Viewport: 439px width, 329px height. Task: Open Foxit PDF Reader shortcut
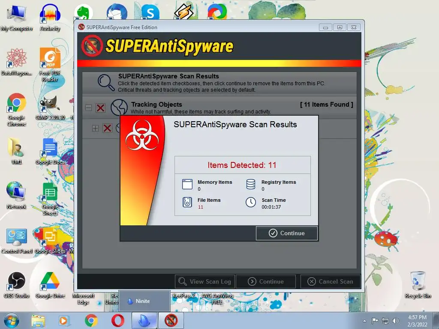(50, 64)
